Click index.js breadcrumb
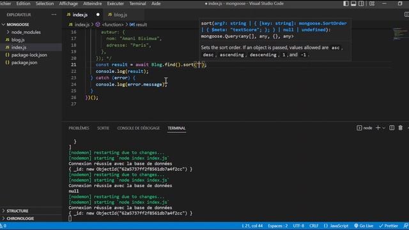 [x=79, y=24]
